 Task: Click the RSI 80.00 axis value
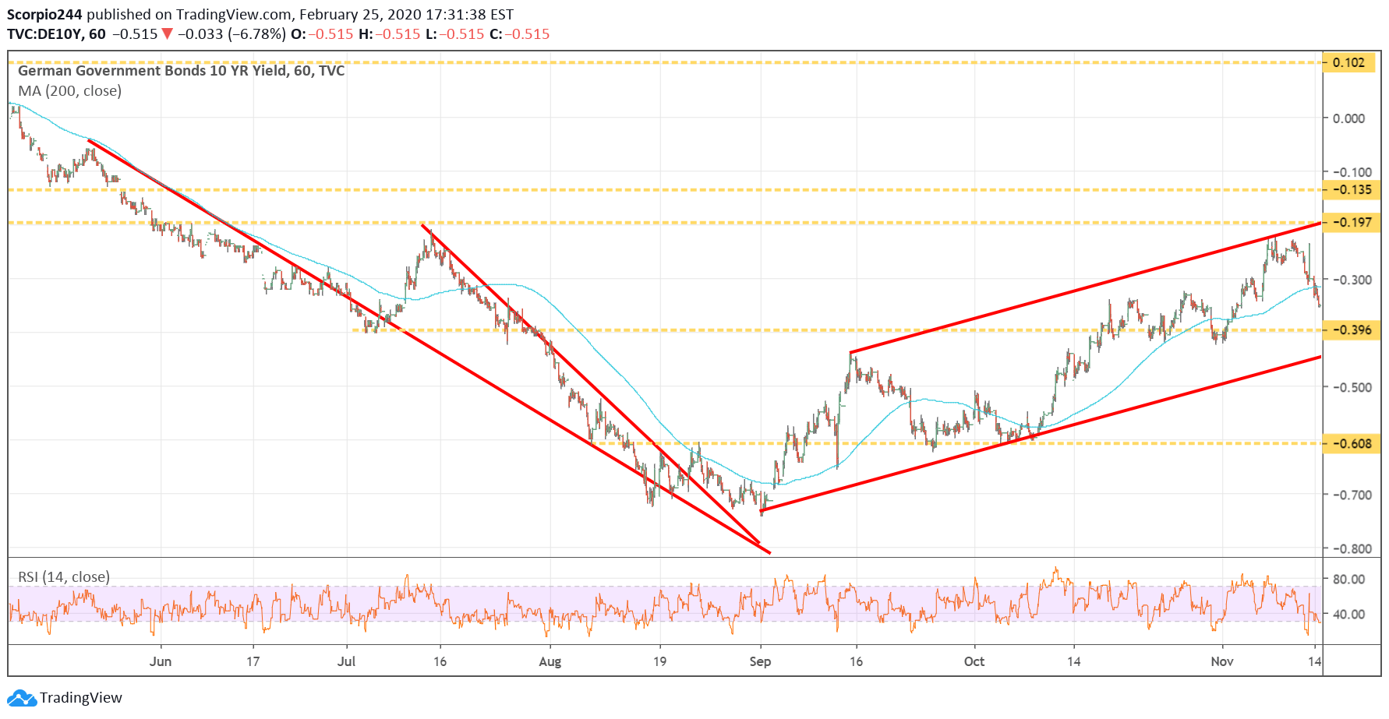pyautogui.click(x=1349, y=580)
